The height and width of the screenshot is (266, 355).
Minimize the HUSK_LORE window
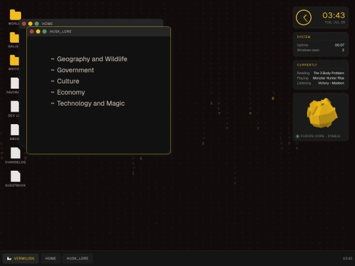(x=38, y=32)
